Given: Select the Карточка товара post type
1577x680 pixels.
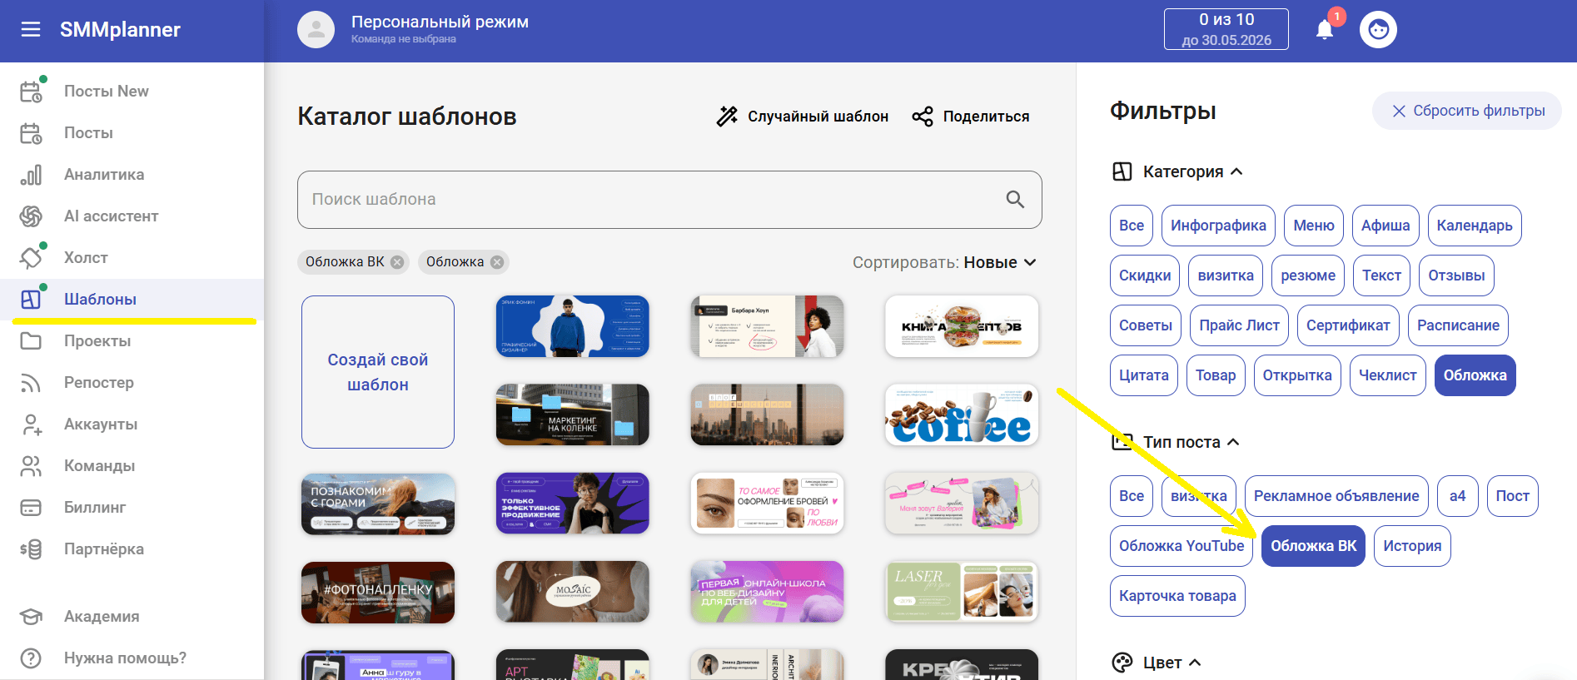Looking at the screenshot, I should point(1177,596).
